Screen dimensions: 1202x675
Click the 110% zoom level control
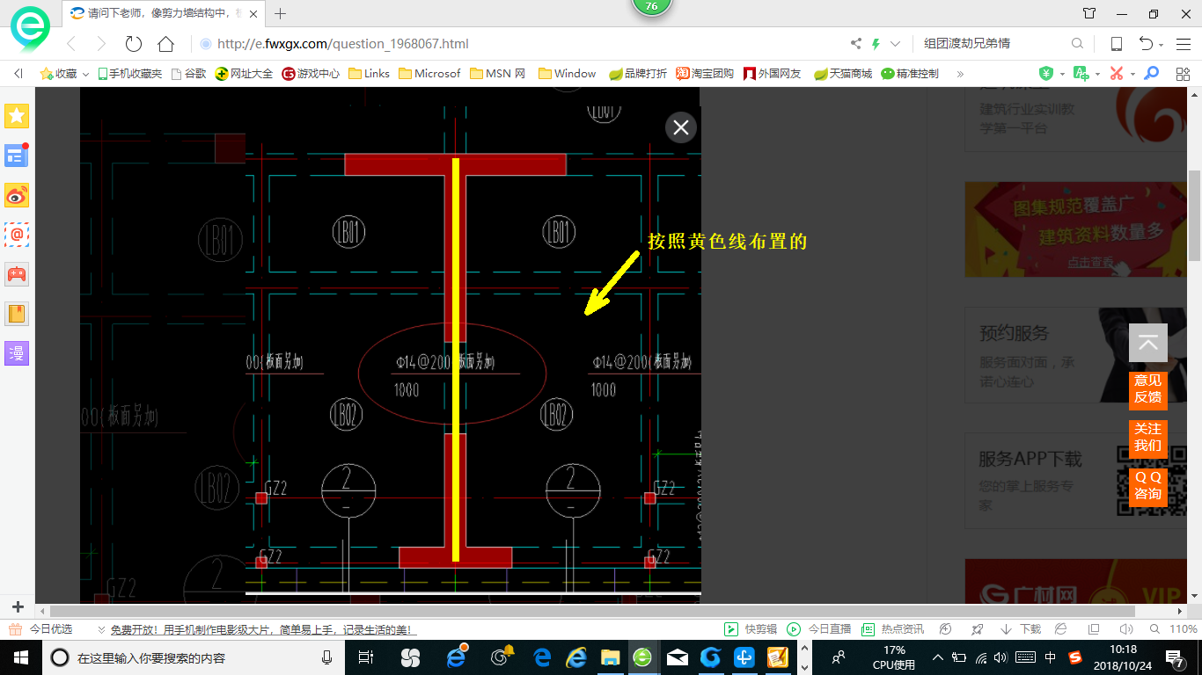coord(1174,629)
